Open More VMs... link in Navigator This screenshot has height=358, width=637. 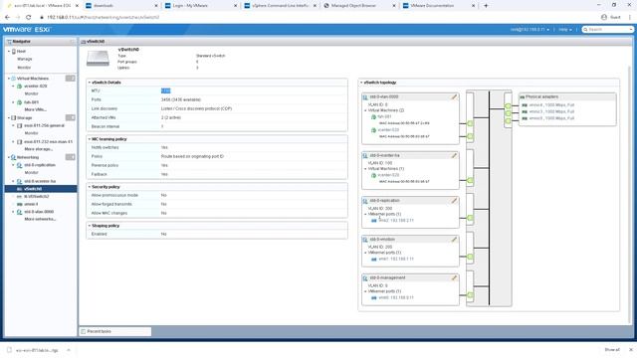pos(36,109)
